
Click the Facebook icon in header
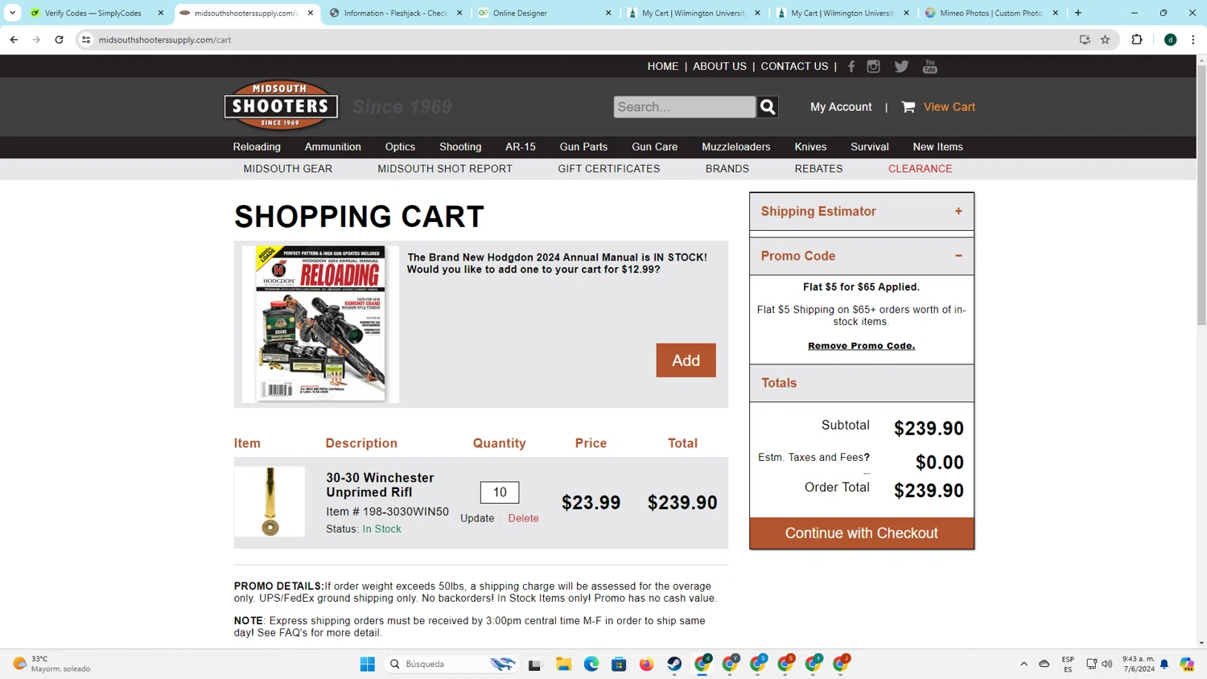tap(851, 67)
